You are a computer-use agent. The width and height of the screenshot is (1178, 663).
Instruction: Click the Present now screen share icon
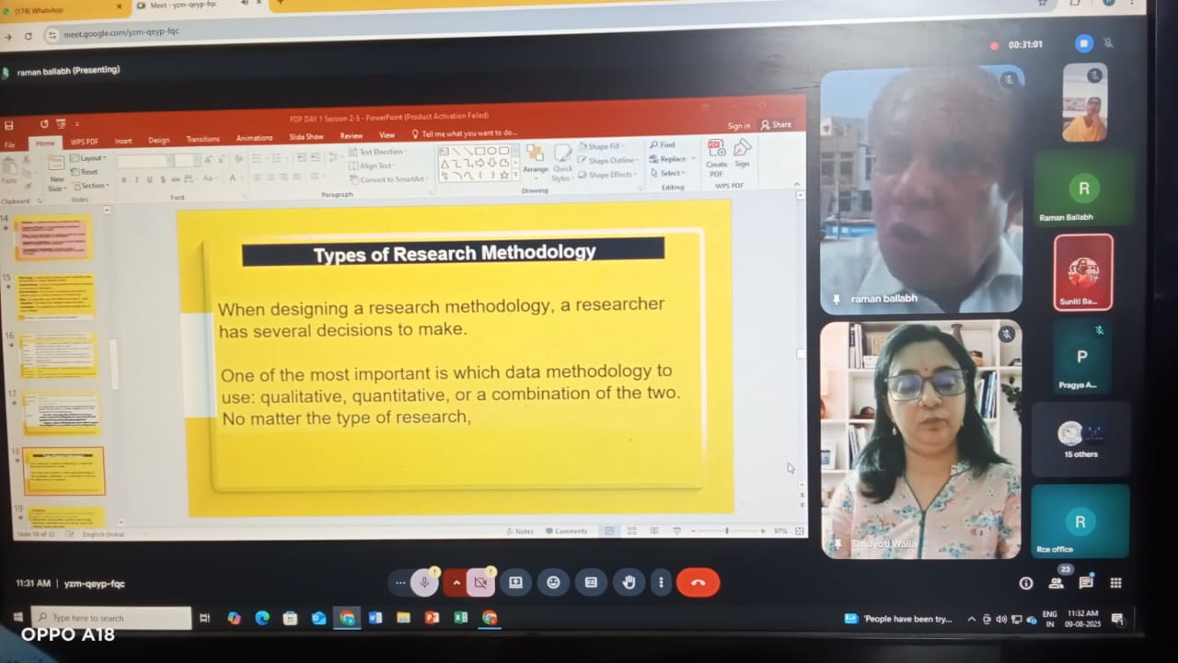click(515, 582)
